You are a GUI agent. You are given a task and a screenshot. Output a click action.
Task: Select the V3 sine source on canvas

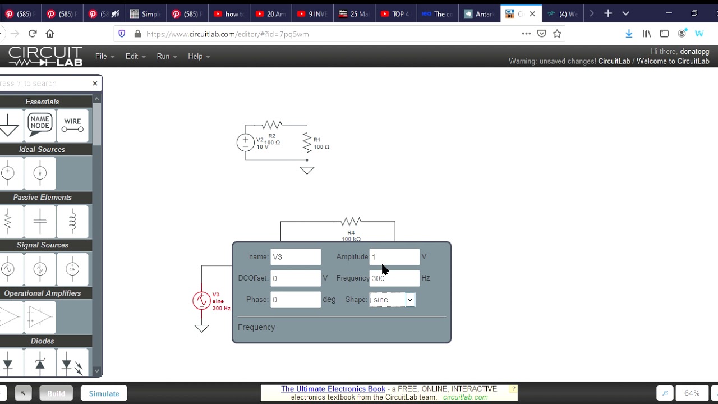click(201, 301)
